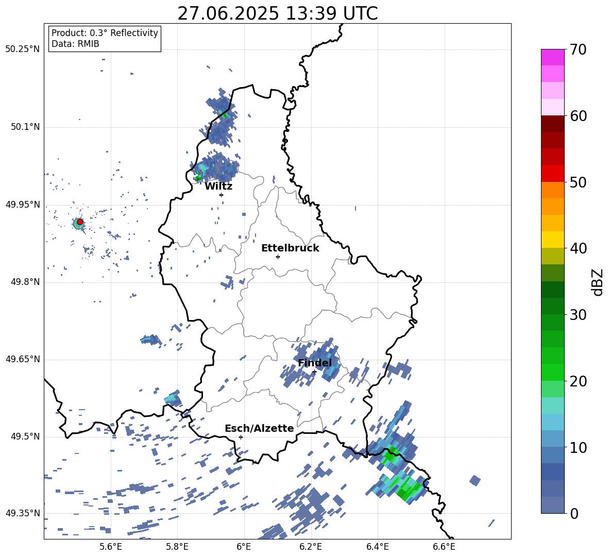Pick the dark maroon colorbar swatch below 60
Screen dimensions: 610x557
point(552,124)
